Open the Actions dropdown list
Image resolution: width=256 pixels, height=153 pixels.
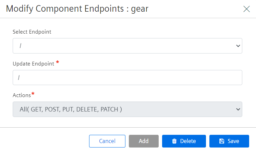point(127,109)
